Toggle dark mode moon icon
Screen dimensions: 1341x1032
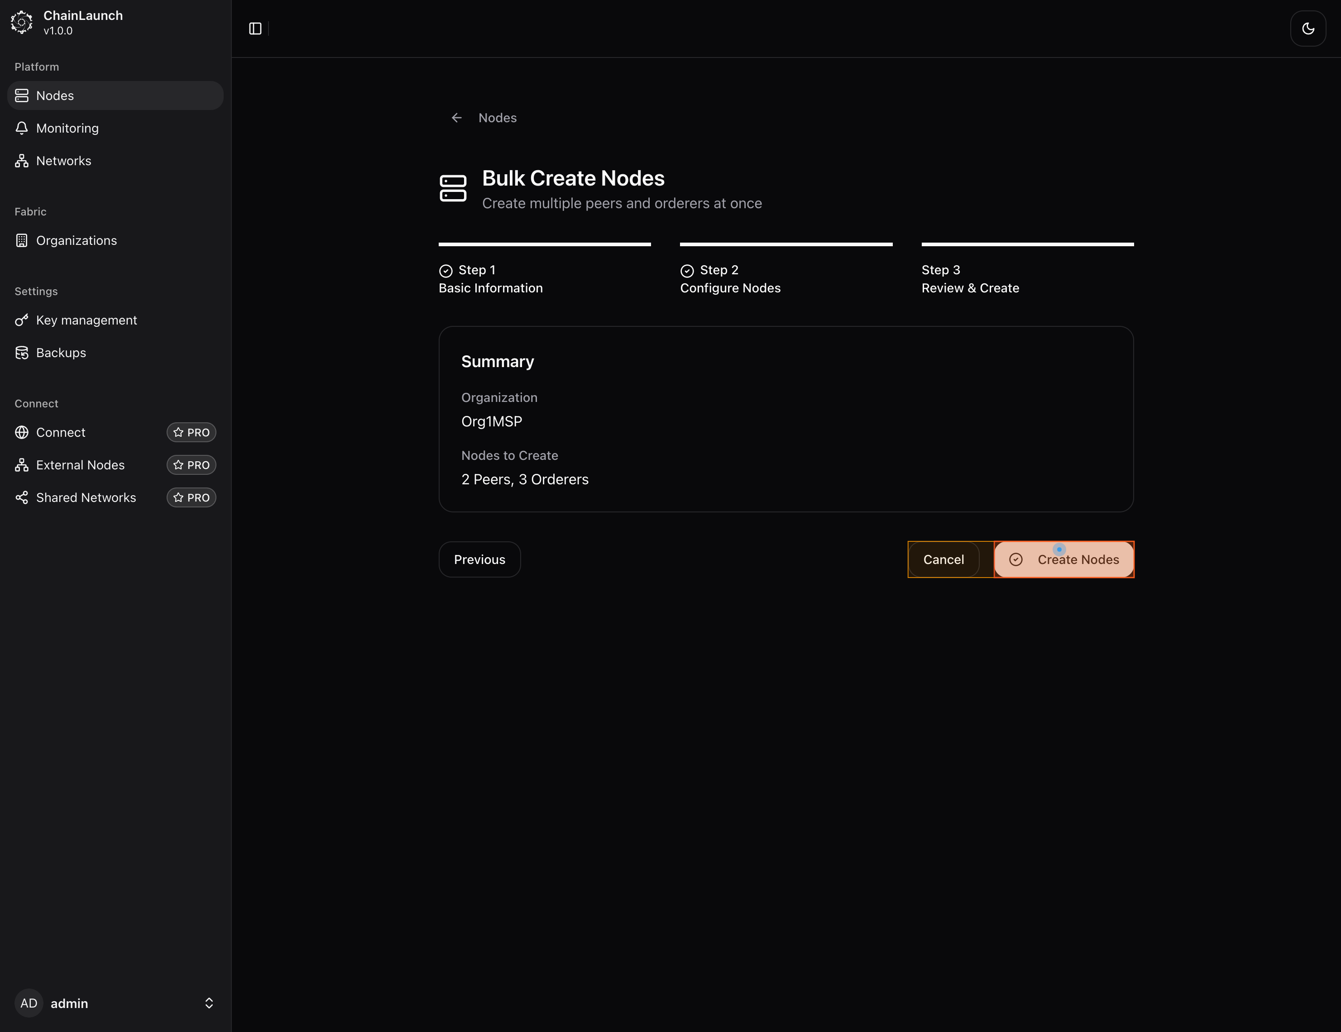[x=1308, y=29]
